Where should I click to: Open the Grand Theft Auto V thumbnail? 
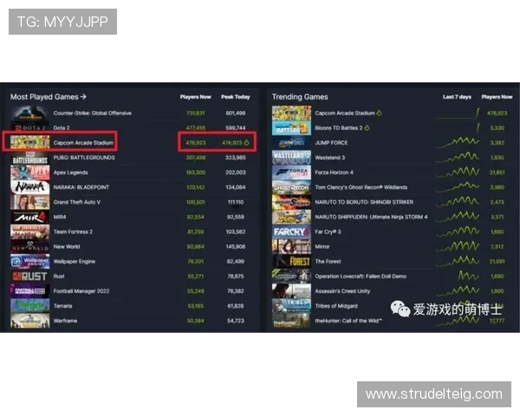(x=29, y=202)
